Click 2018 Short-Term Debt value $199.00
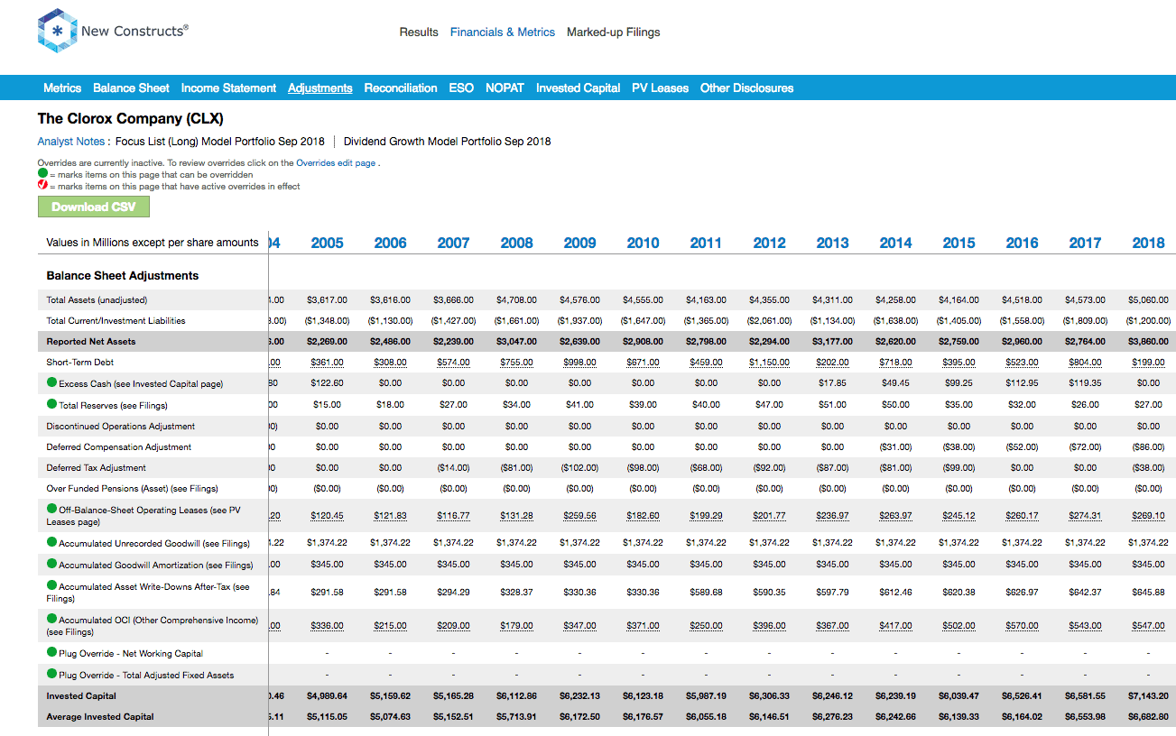Viewport: 1176px width, 736px height. [1149, 363]
